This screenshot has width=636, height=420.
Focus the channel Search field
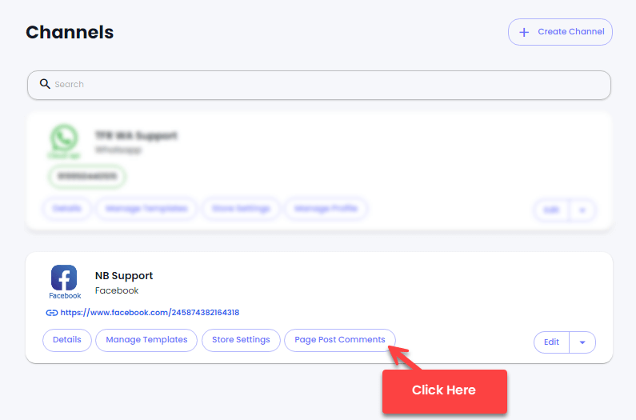[319, 86]
